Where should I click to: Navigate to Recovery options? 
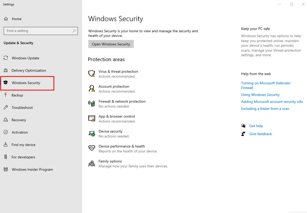19,120
